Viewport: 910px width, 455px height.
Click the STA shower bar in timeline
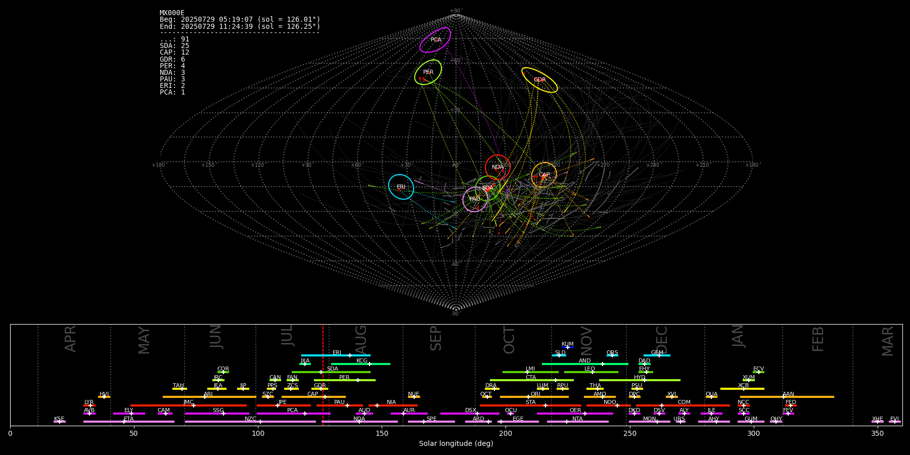pyautogui.click(x=530, y=405)
